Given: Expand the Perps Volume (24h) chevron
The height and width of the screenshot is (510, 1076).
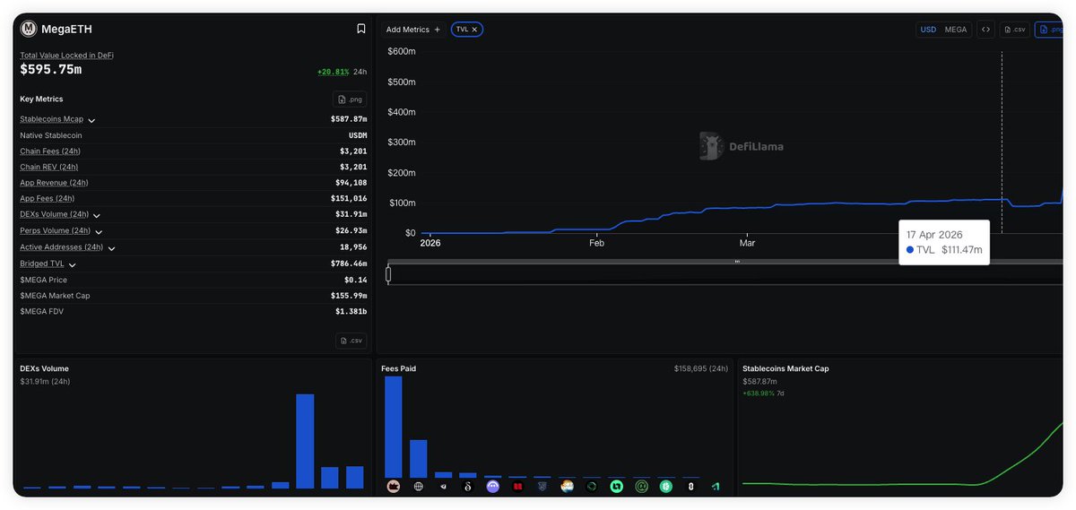Looking at the screenshot, I should pyautogui.click(x=99, y=231).
